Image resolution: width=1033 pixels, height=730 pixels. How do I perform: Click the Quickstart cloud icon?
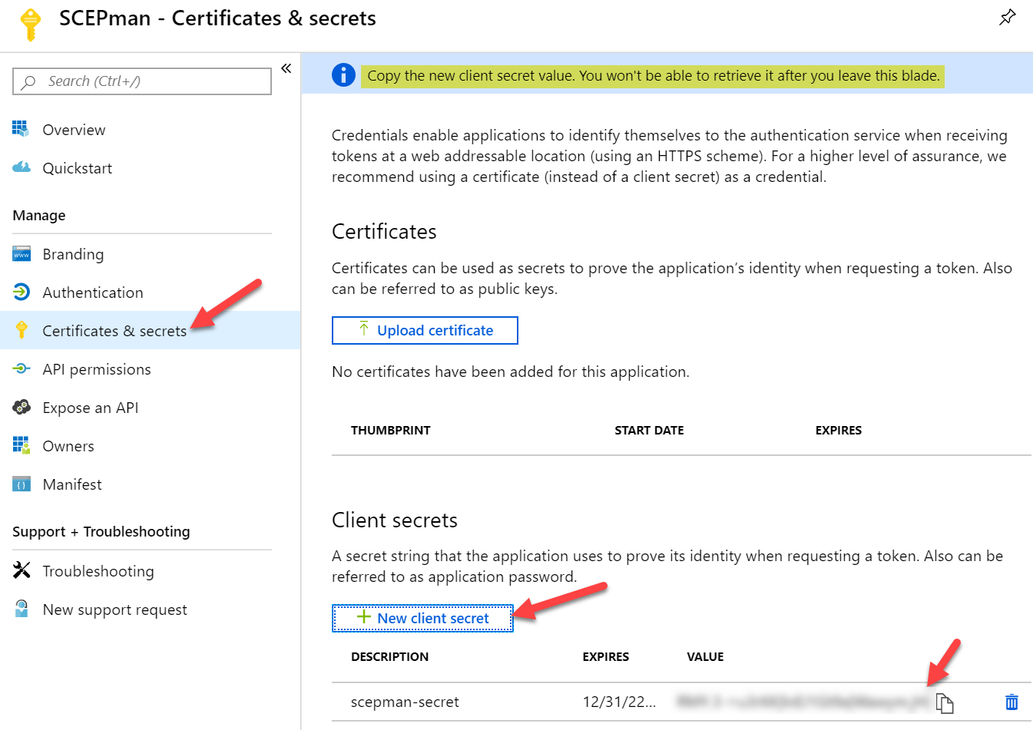pyautogui.click(x=22, y=167)
